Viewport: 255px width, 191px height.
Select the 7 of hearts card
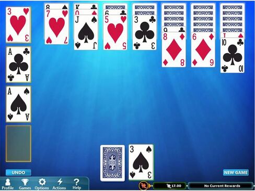56,27
